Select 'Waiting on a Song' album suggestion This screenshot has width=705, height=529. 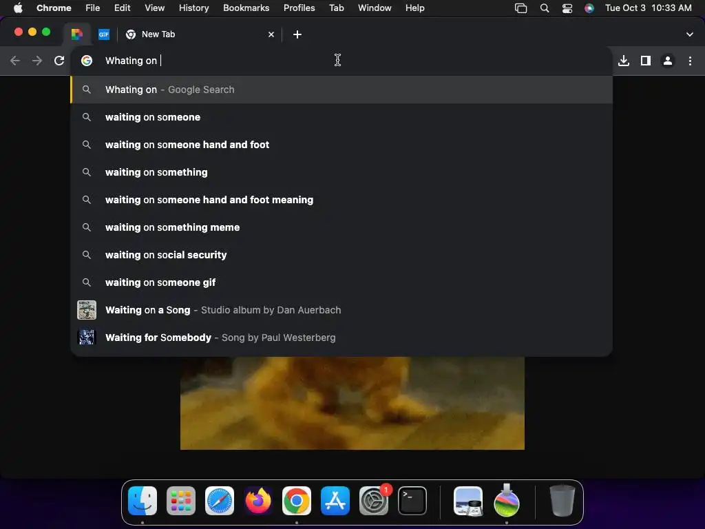point(341,310)
